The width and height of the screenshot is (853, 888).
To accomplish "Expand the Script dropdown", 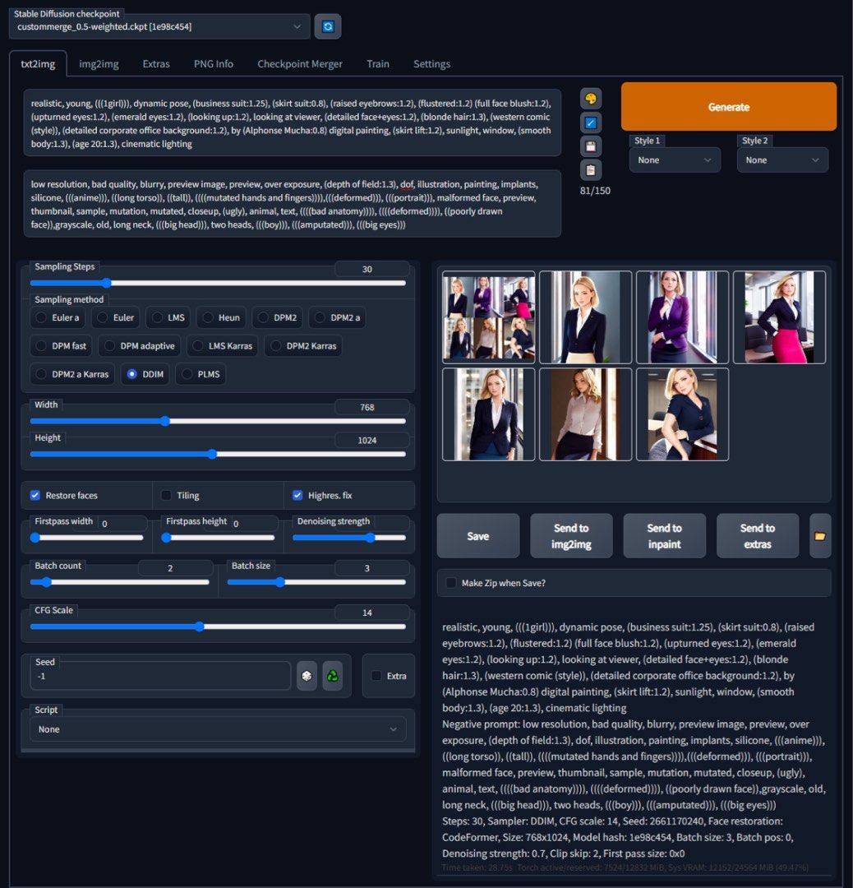I will (218, 729).
